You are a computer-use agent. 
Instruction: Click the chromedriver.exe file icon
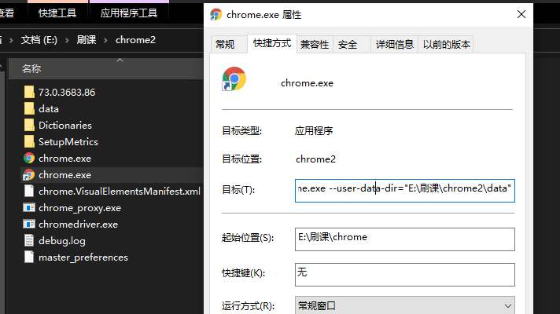[29, 224]
